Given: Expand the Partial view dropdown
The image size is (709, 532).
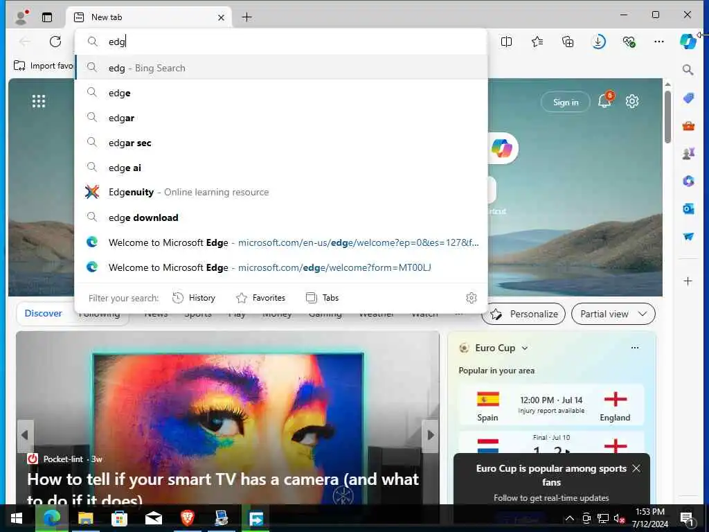Looking at the screenshot, I should (x=613, y=314).
